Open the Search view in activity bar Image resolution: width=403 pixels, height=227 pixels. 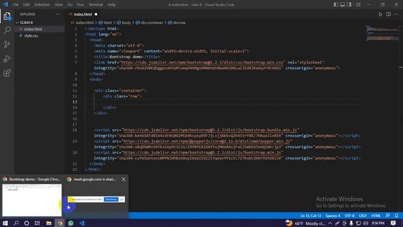tap(7, 30)
